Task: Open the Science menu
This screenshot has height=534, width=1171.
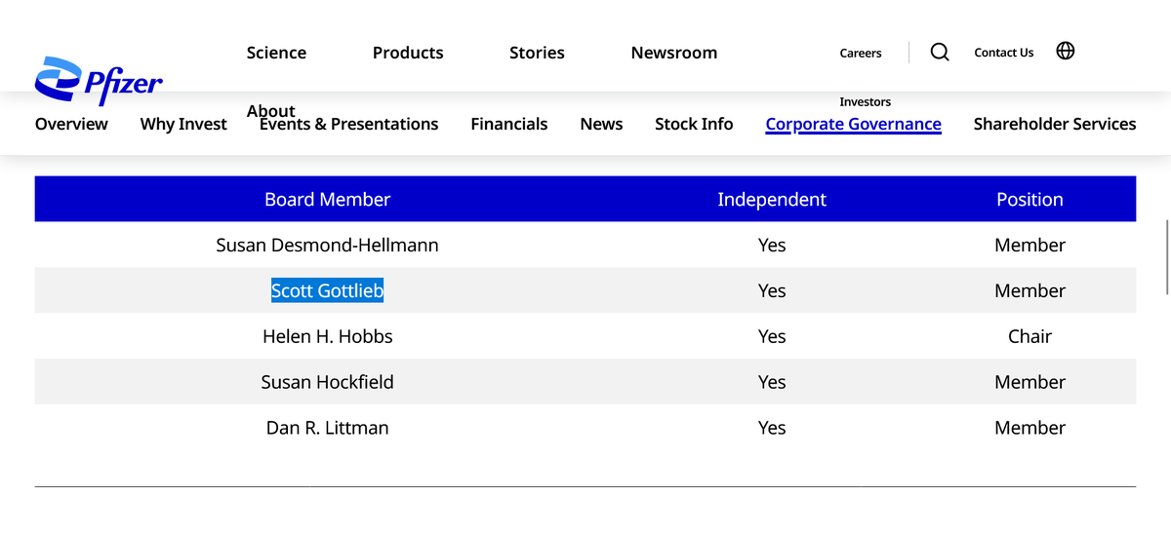Action: pos(276,53)
